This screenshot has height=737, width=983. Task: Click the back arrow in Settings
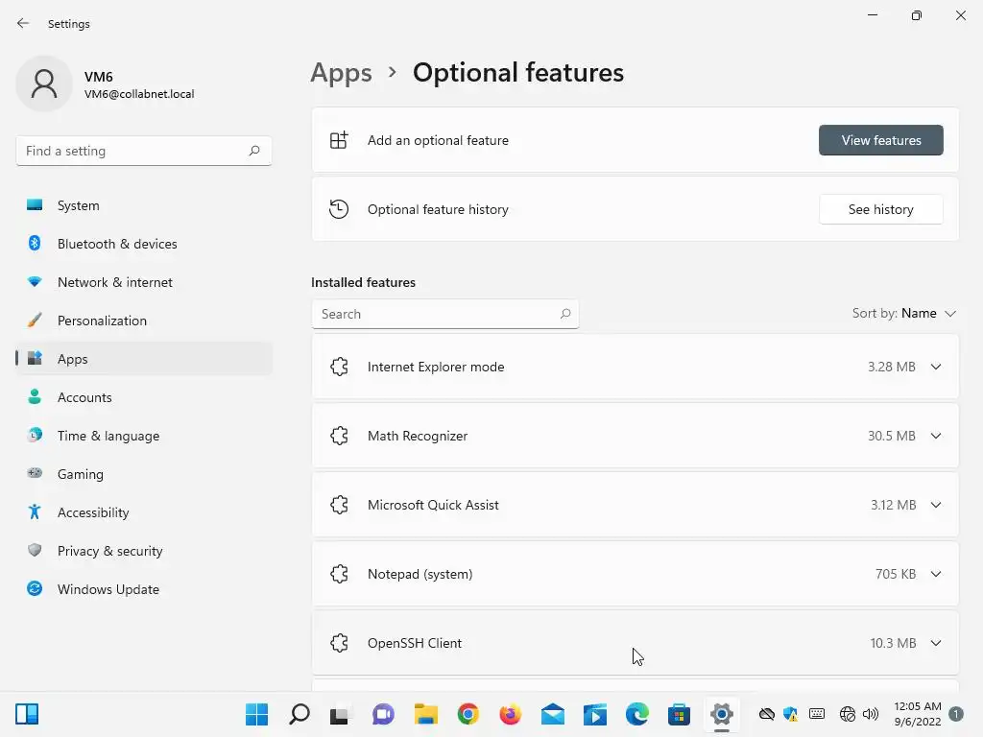pyautogui.click(x=23, y=23)
